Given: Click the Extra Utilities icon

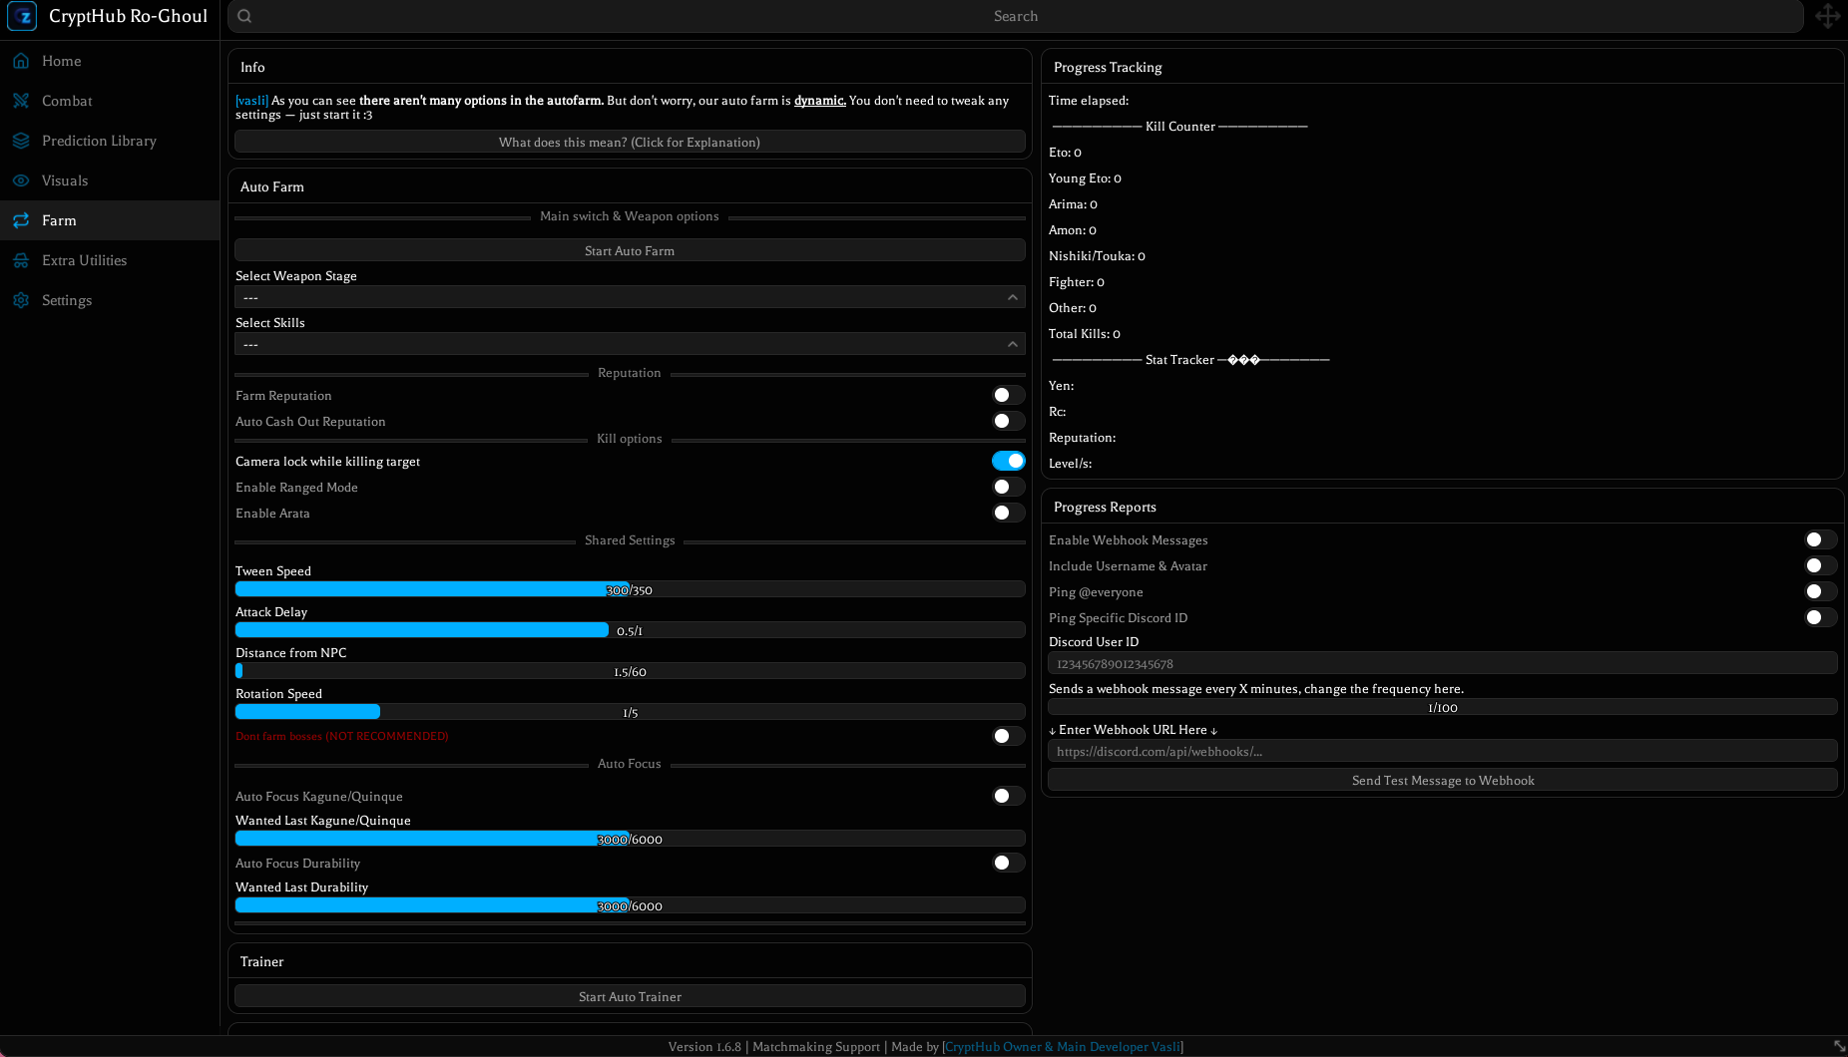Looking at the screenshot, I should 21,260.
